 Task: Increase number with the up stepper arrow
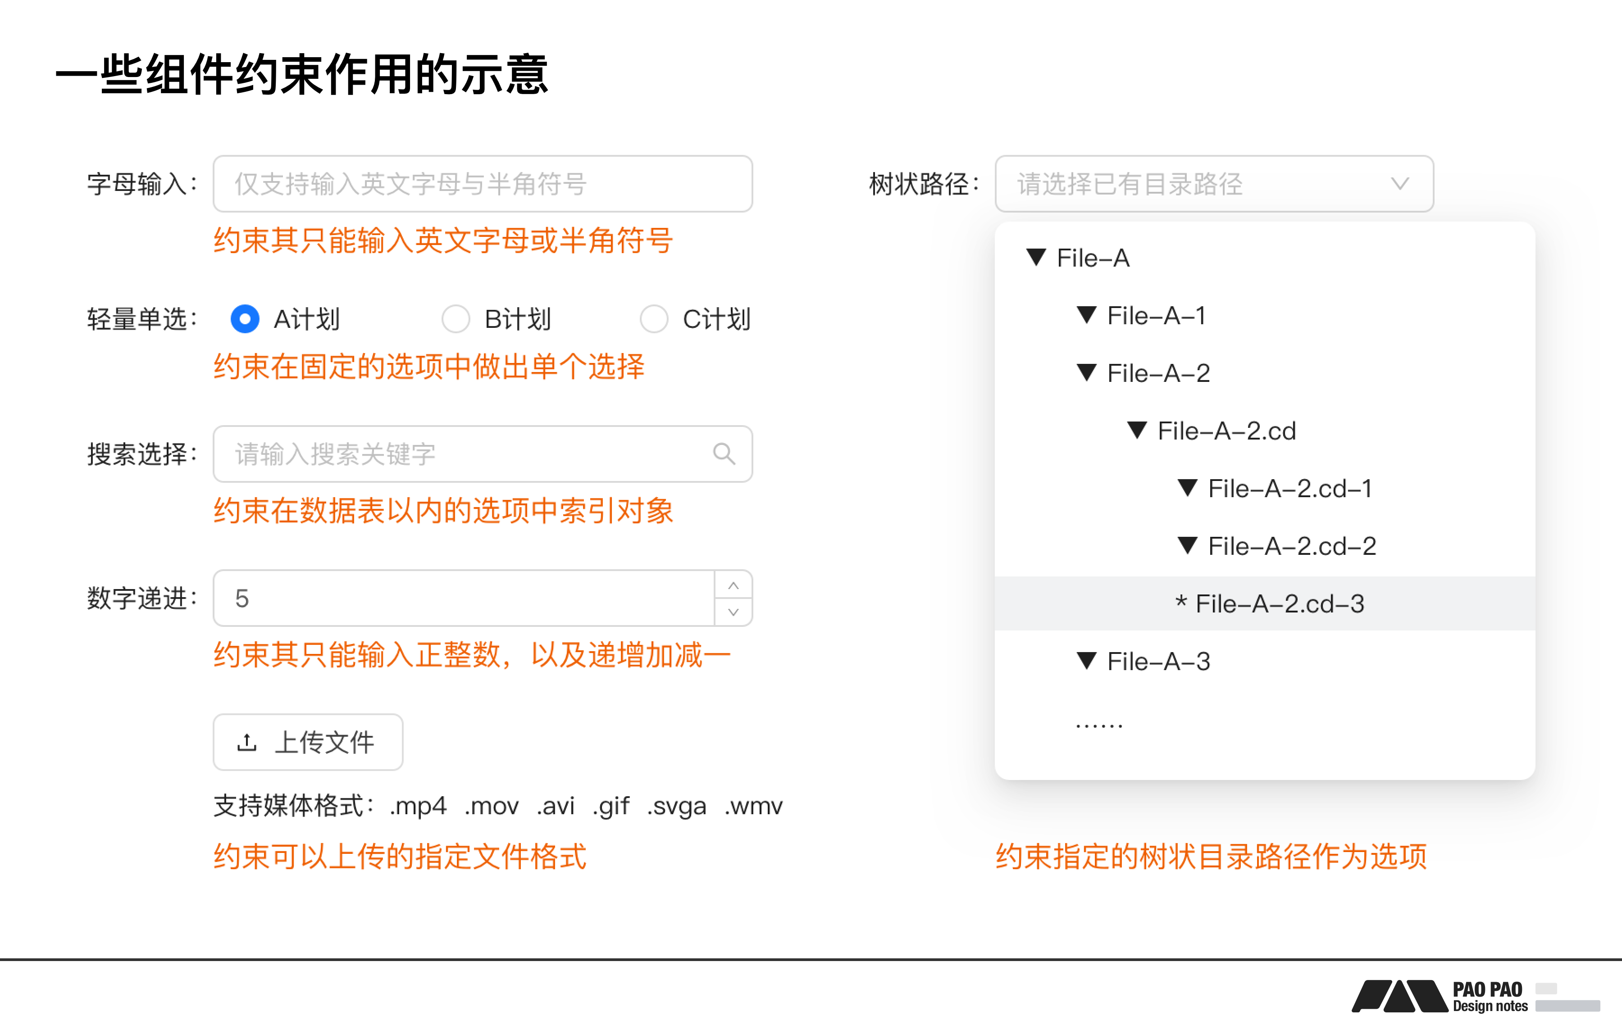pos(734,585)
